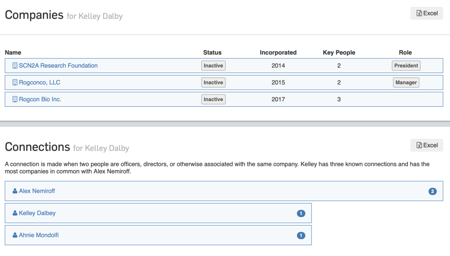View Alex Nemiroff's profile
The height and width of the screenshot is (256, 450).
[37, 191]
